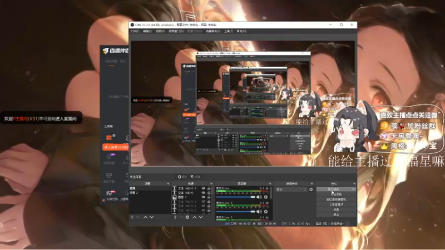The width and height of the screenshot is (445, 250).
Task: Click the 滤镜 filters button above the docks
Action: (196, 177)
